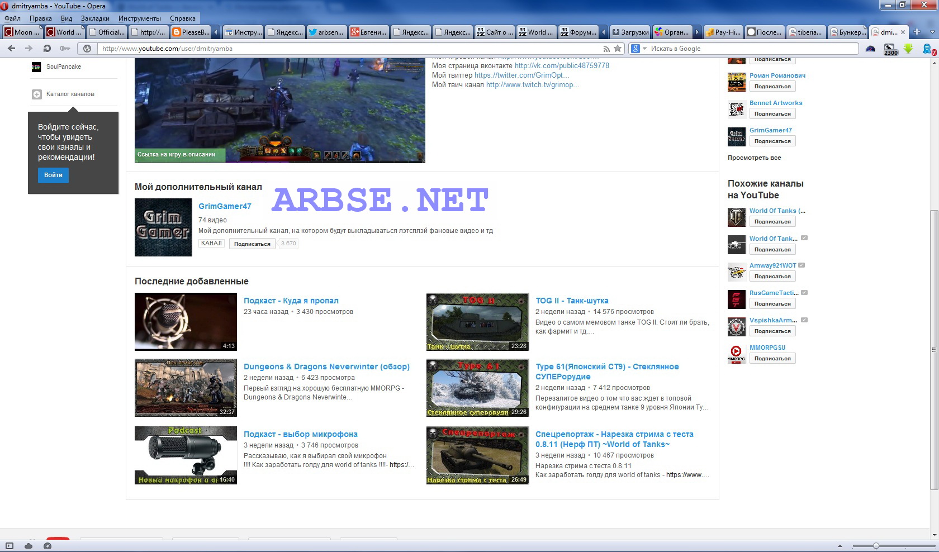Collapse tab group arrow after Форум tab
This screenshot has height=552, width=939.
(603, 32)
